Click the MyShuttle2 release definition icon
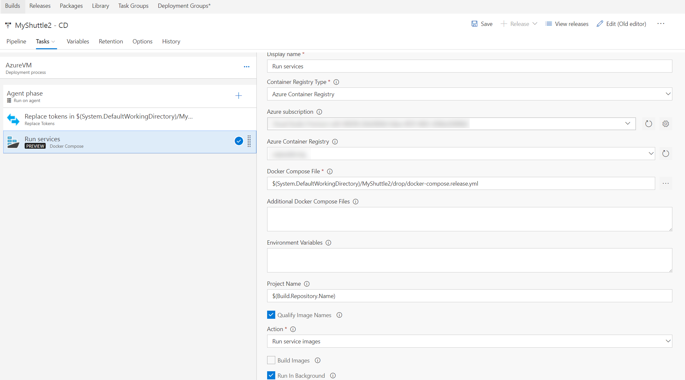Screen dimensions: 685x380 pyautogui.click(x=8, y=25)
